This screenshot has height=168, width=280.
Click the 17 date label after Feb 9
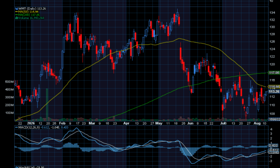tap(78, 123)
